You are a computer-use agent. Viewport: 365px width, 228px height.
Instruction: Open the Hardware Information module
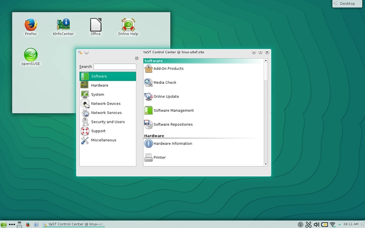coord(168,144)
